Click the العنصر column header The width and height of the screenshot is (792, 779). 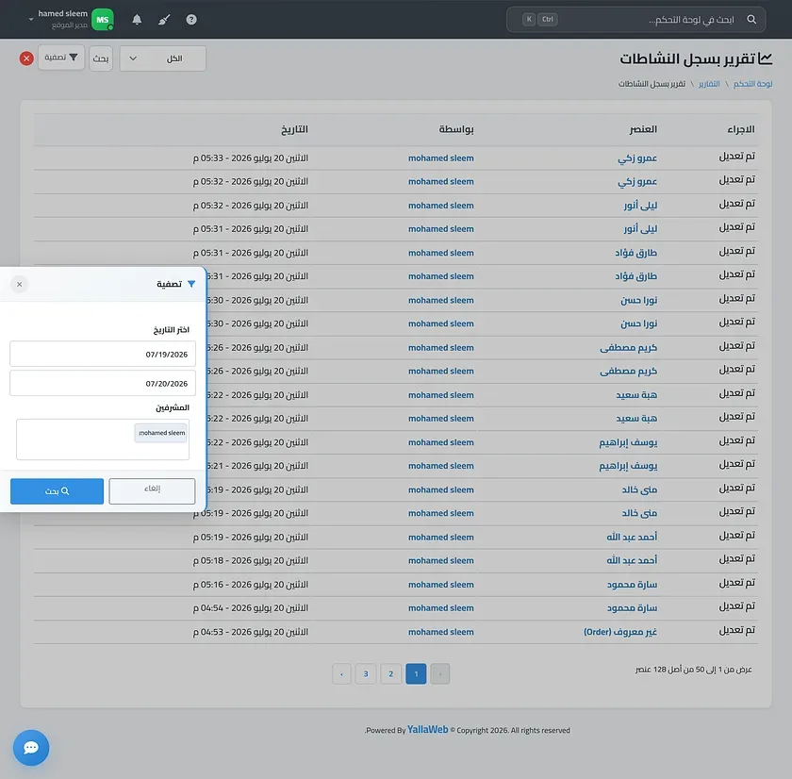click(643, 130)
